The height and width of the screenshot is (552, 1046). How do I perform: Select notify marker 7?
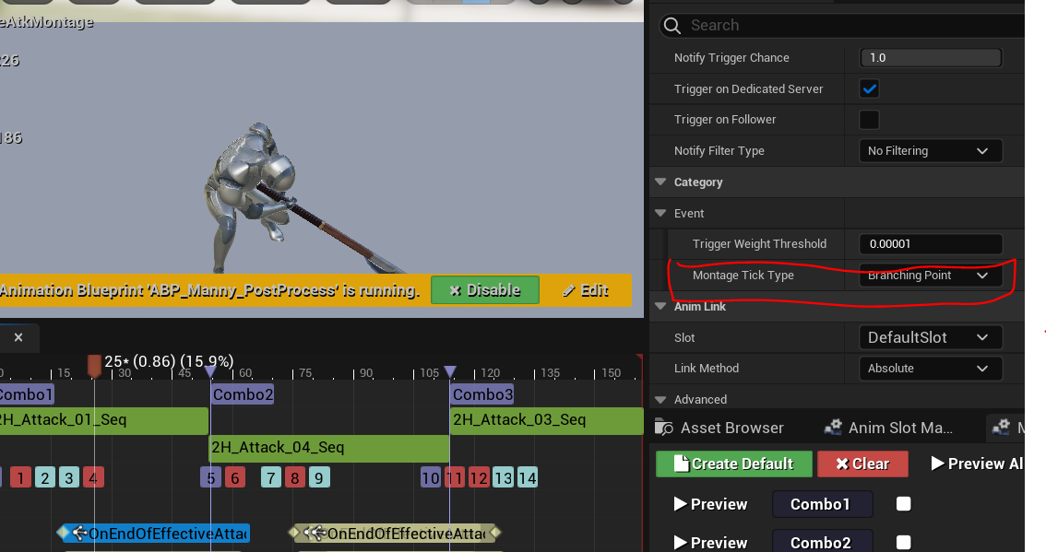271,477
